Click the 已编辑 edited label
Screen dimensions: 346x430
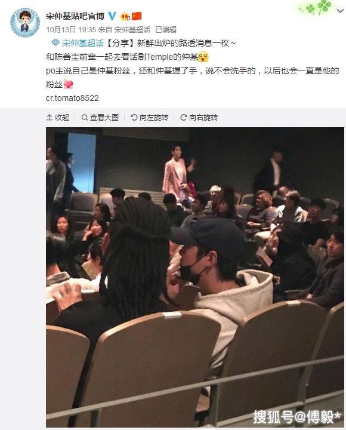click(166, 30)
